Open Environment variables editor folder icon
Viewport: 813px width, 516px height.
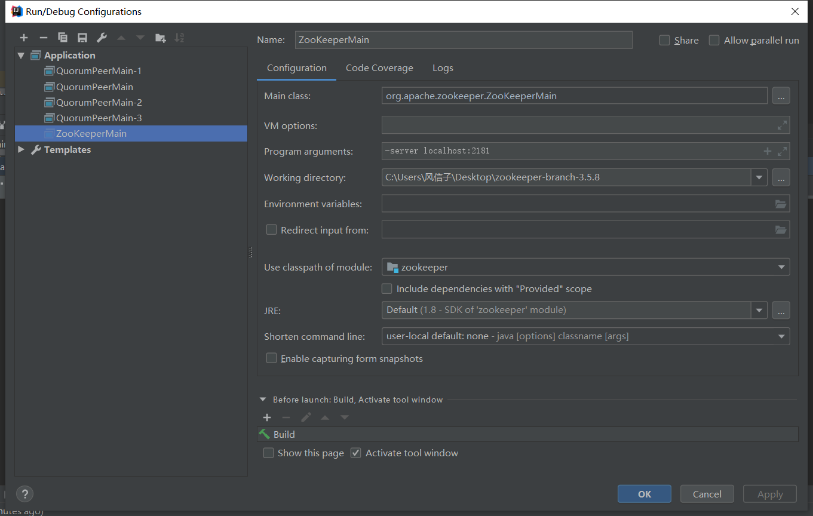click(781, 204)
